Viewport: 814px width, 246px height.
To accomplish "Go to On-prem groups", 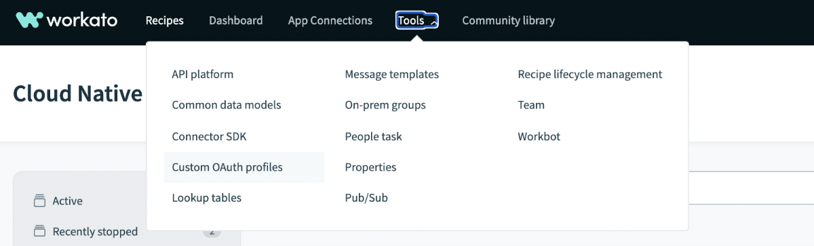I will 385,105.
